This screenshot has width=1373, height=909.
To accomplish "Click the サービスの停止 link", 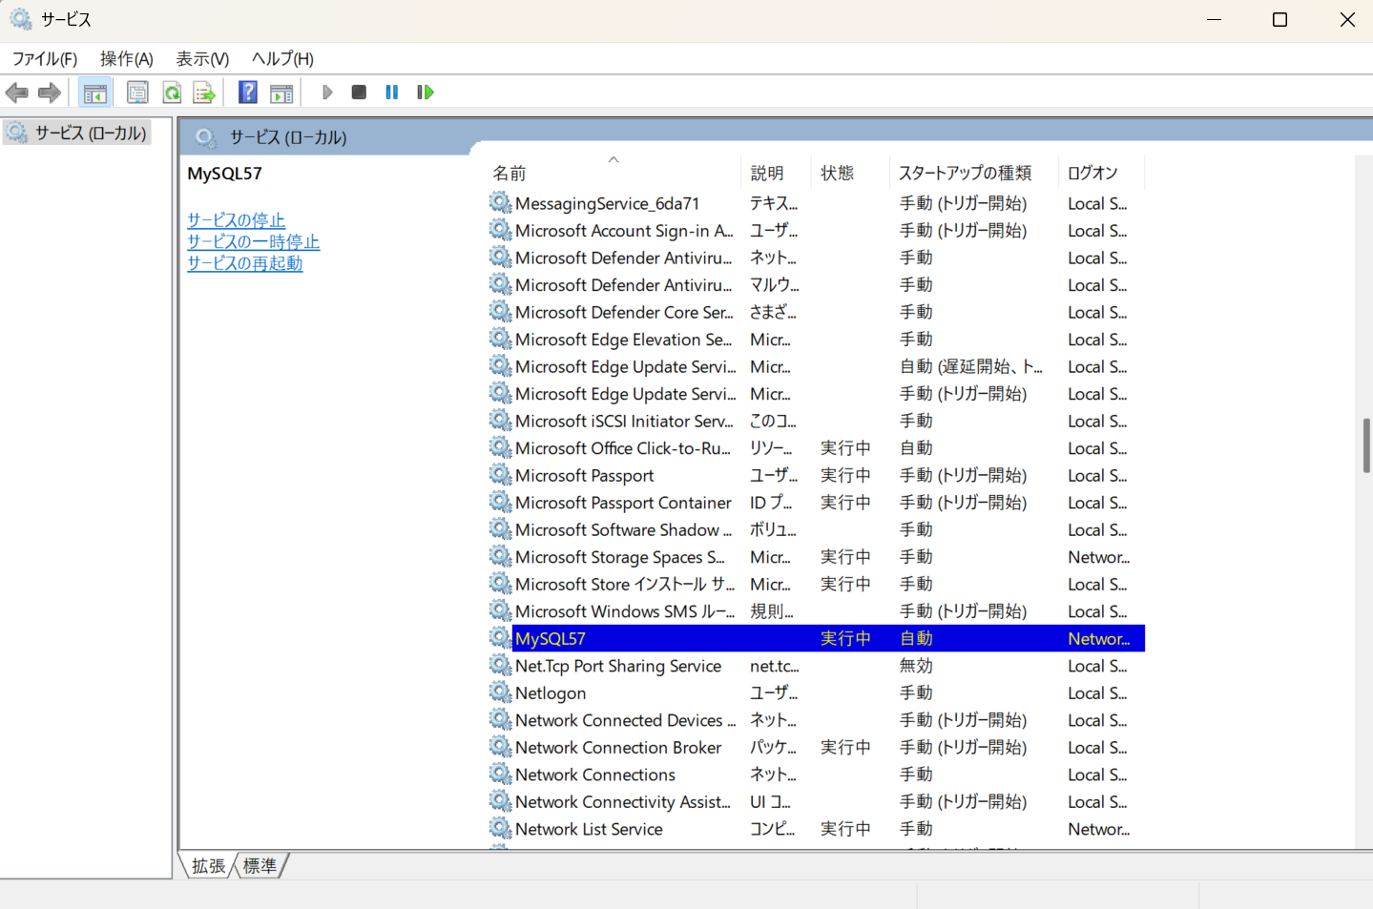I will (236, 220).
